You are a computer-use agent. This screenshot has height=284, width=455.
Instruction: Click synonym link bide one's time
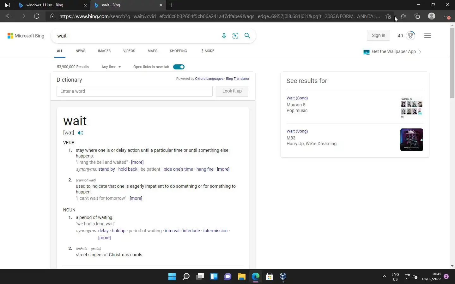tap(178, 169)
